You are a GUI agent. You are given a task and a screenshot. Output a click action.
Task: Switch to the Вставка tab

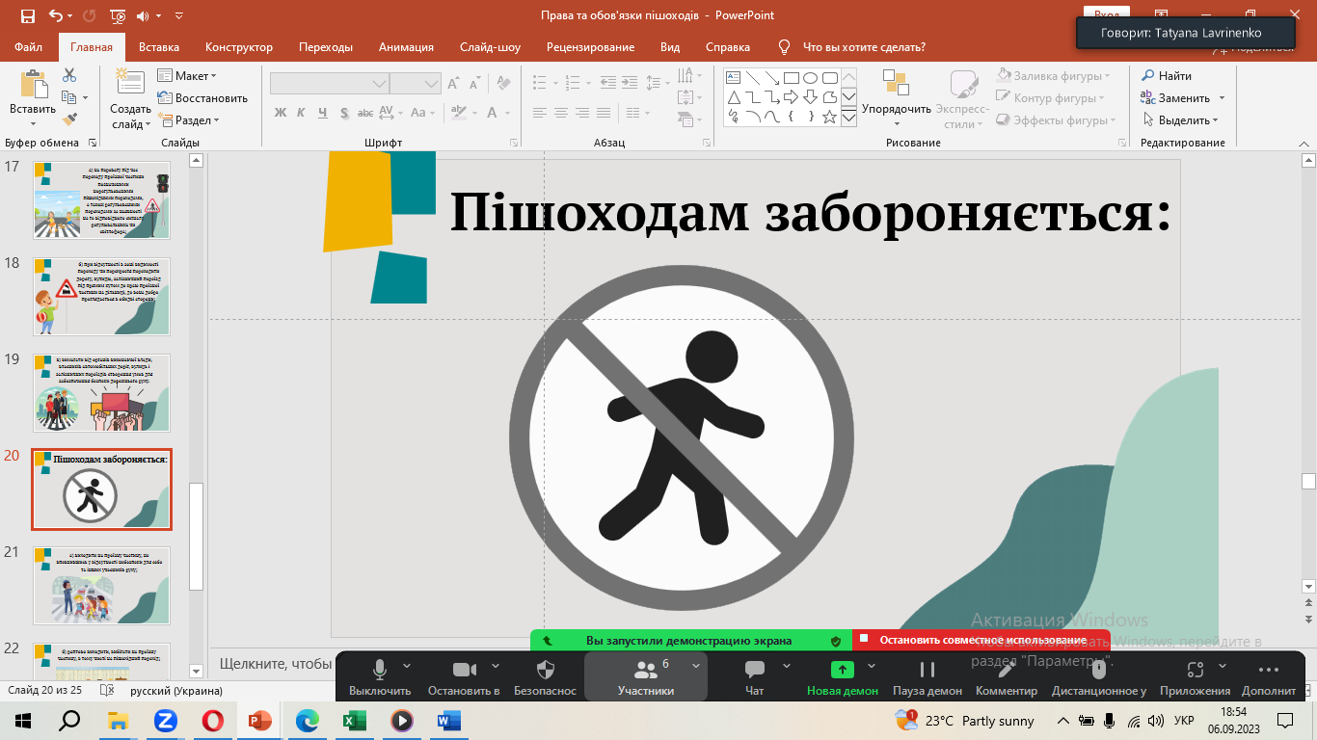[159, 46]
